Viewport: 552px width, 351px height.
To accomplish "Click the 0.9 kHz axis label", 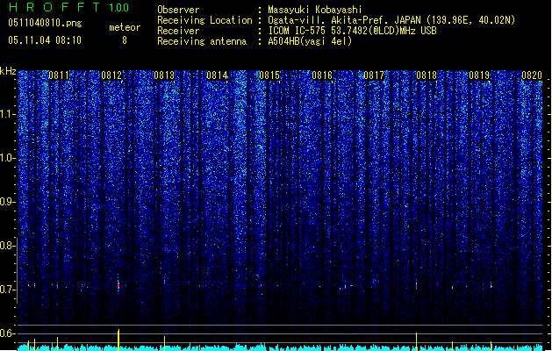I will [7, 202].
